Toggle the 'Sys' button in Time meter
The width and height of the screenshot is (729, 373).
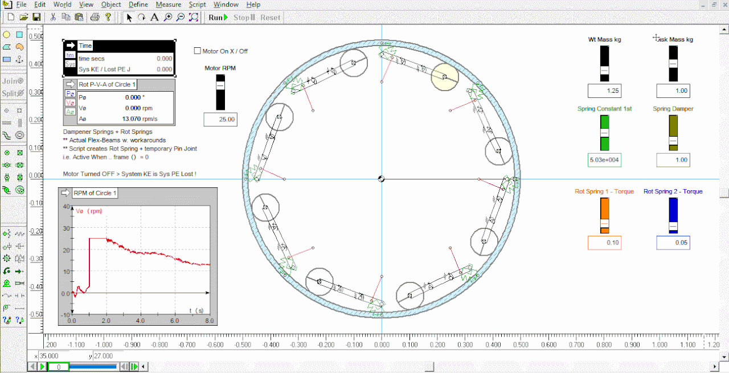click(x=69, y=64)
